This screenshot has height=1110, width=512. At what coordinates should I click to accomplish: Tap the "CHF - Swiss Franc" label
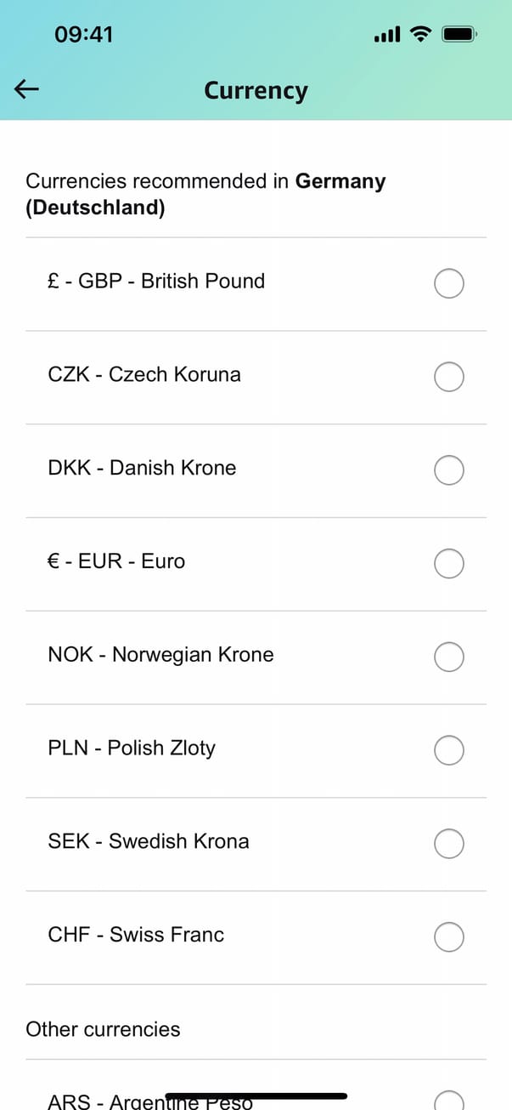coord(136,935)
